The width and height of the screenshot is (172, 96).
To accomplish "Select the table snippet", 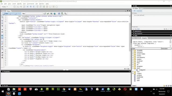I will 138,81.
